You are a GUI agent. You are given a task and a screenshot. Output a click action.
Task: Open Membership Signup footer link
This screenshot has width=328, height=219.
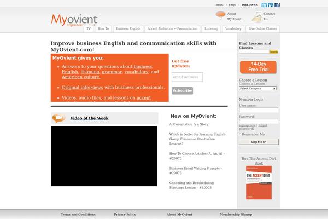pyautogui.click(x=236, y=214)
